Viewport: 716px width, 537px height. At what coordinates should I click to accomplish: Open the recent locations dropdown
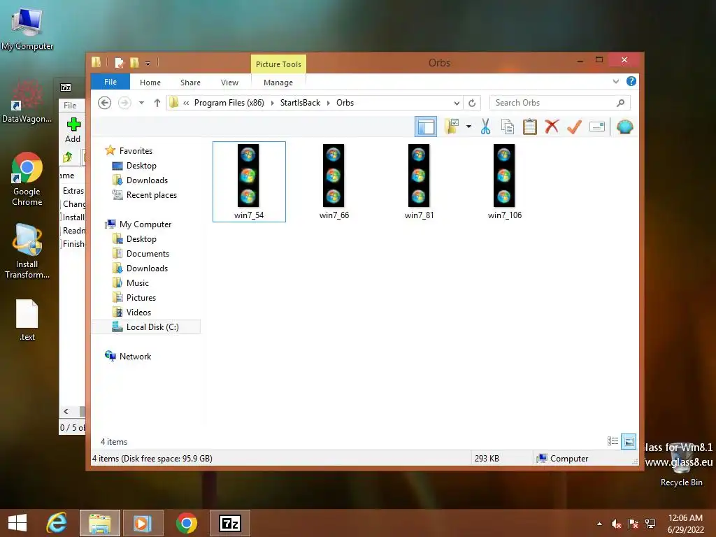coord(141,103)
